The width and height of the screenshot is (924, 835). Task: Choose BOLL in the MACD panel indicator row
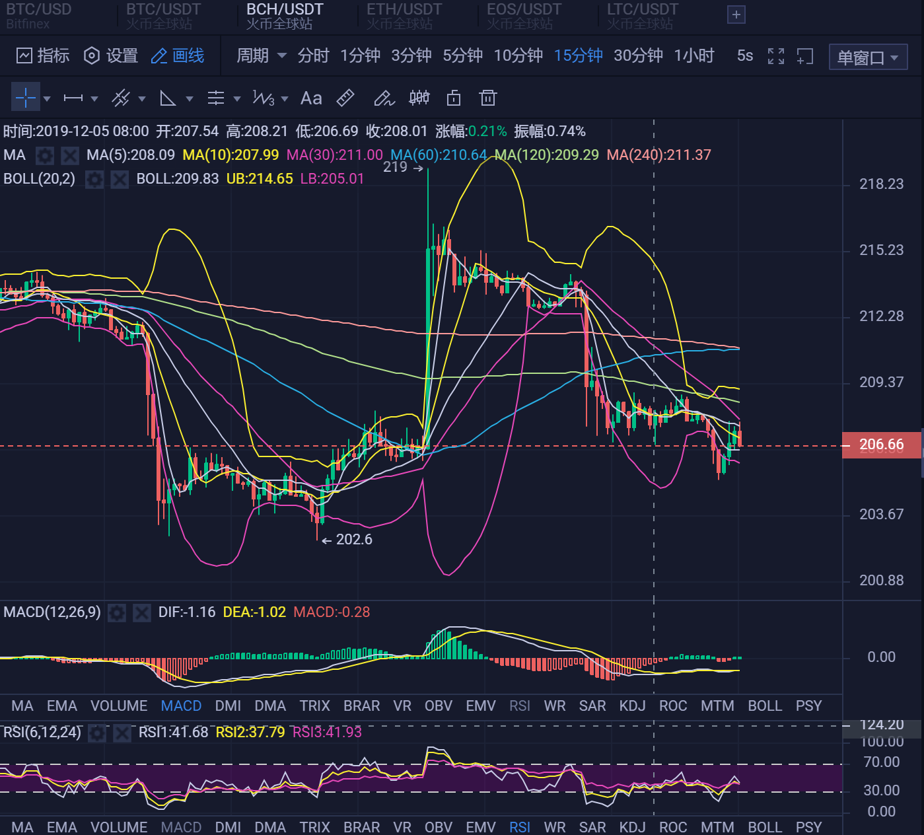coord(765,706)
